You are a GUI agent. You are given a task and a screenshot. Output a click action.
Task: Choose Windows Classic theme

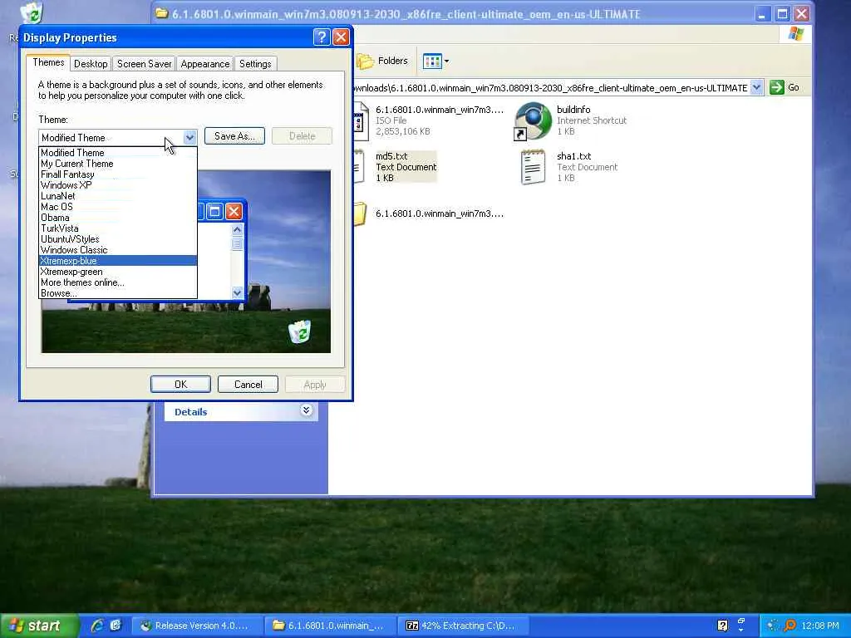point(118,250)
